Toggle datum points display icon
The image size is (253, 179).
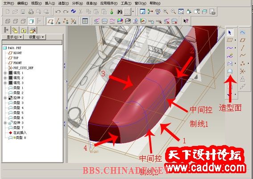66,21
